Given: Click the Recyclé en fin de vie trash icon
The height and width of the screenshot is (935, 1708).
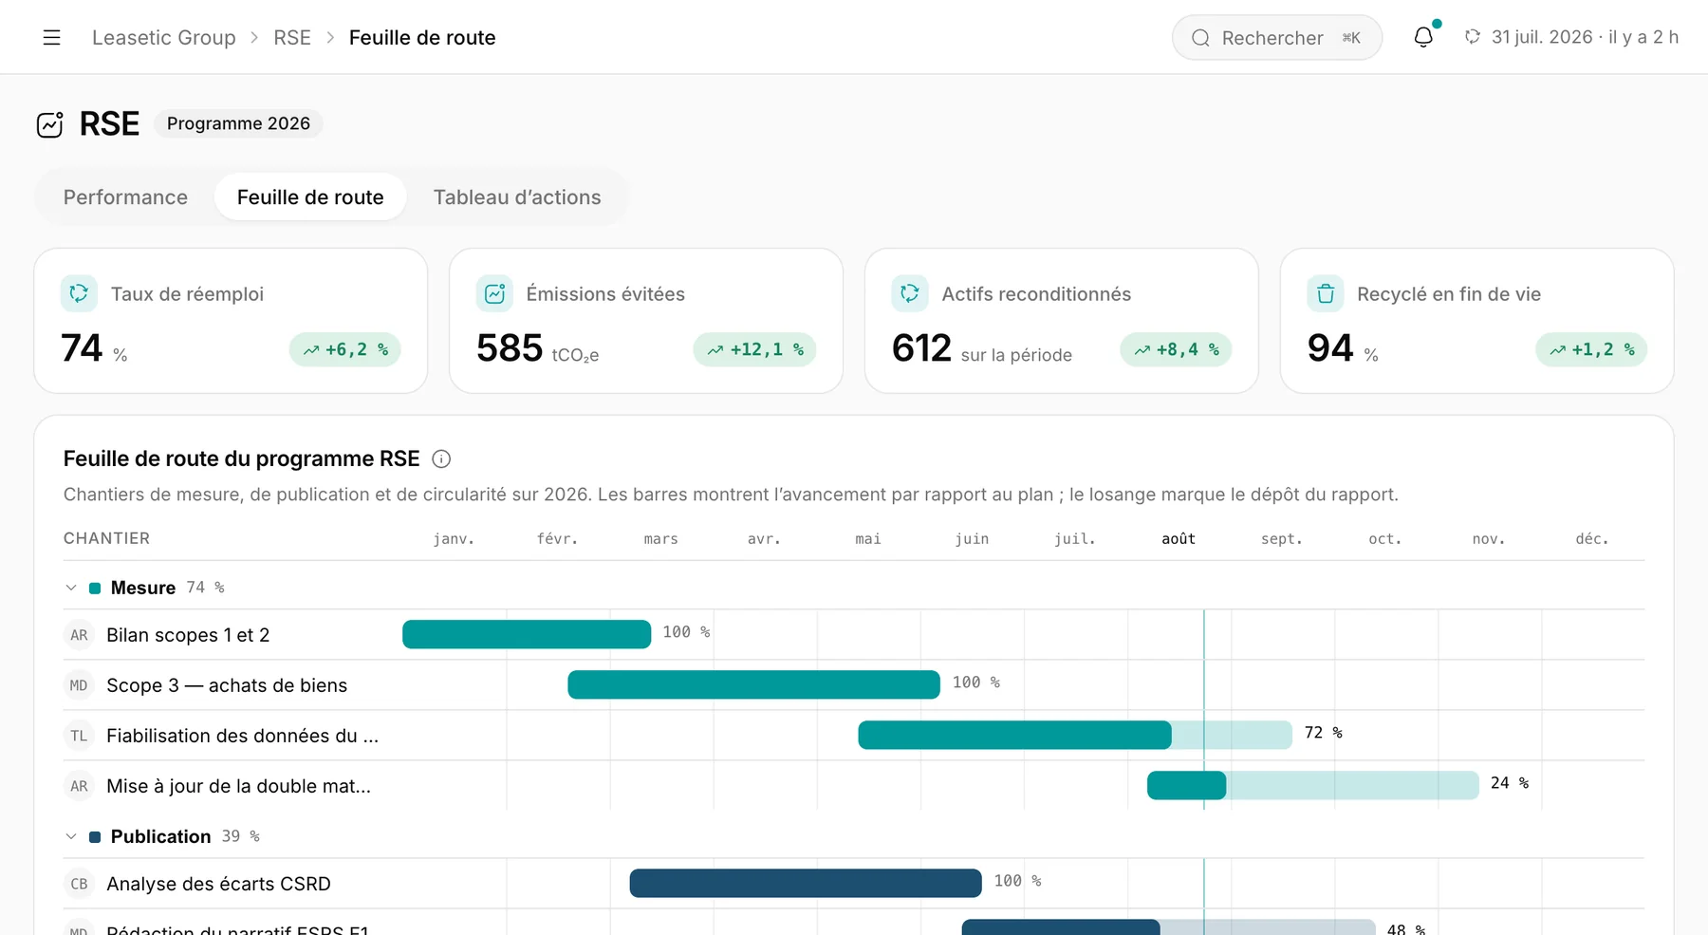Looking at the screenshot, I should click(x=1326, y=293).
